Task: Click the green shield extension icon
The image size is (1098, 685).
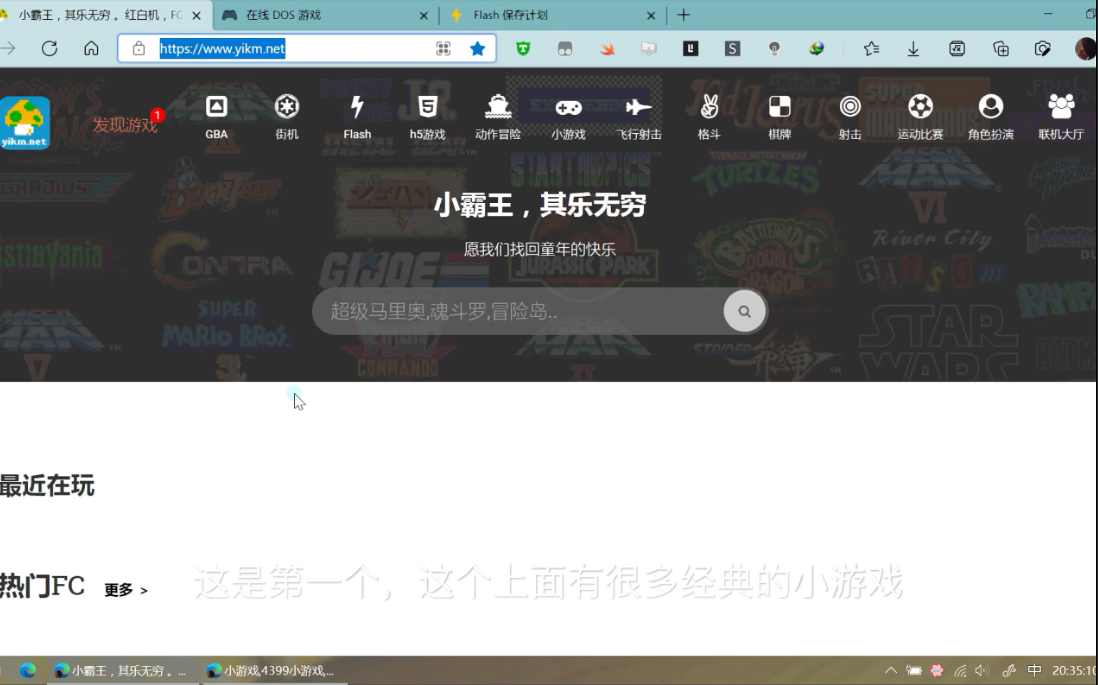Action: [x=523, y=48]
